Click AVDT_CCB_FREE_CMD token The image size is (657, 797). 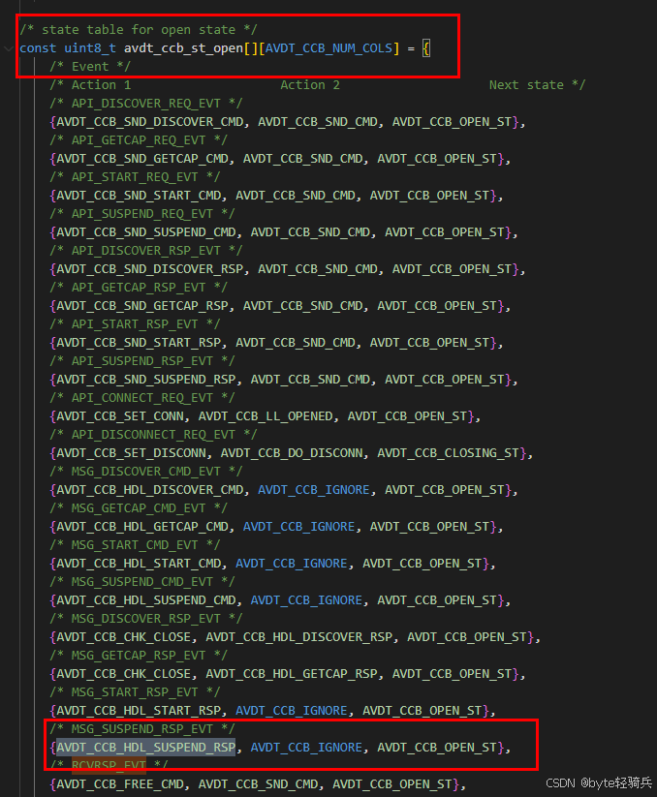click(x=120, y=784)
